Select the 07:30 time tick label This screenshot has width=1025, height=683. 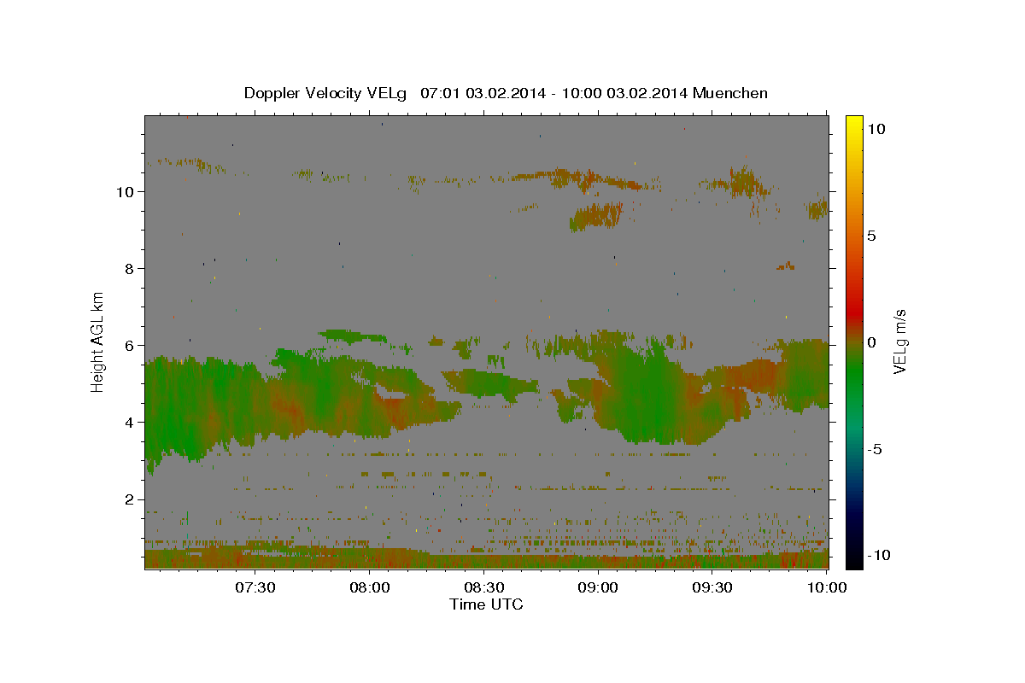(255, 587)
